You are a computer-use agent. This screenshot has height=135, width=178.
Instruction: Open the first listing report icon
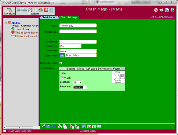pos(19,10)
